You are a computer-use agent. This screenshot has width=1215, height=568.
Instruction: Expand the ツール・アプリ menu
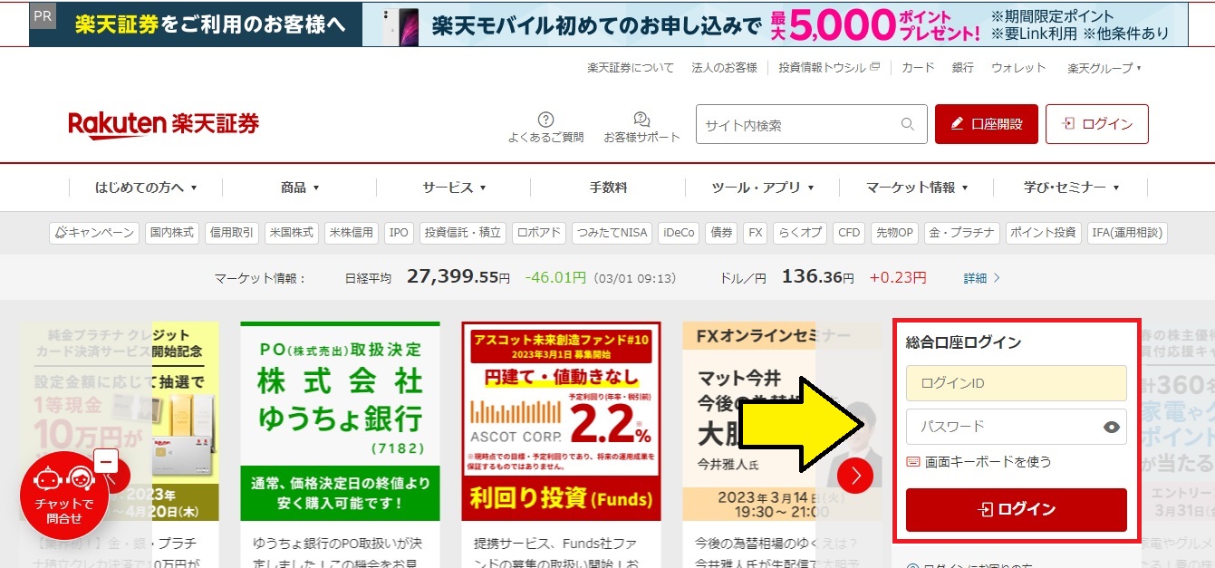click(762, 188)
